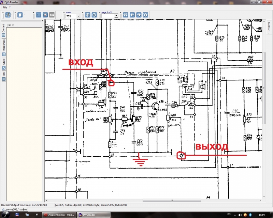Open the File menu
The image size is (273, 218).
point(5,7)
